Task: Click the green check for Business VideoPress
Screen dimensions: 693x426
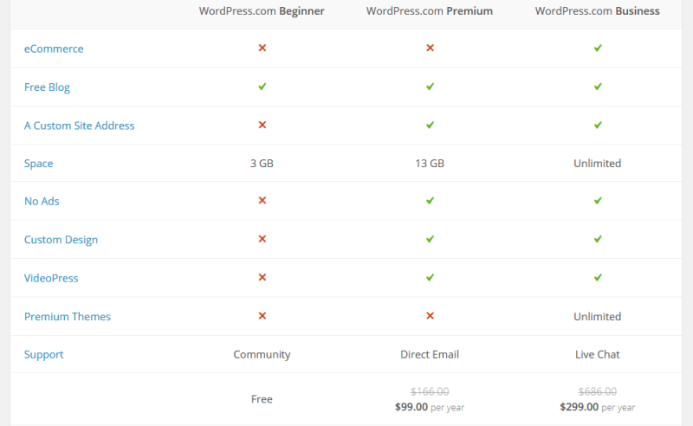Action: (598, 277)
